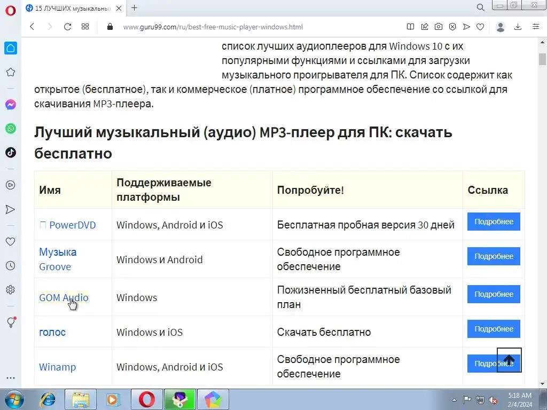Reload the current page
This screenshot has height=410, width=547.
pos(67,27)
